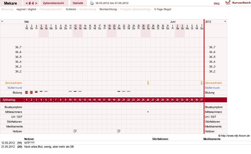Click '5-Tage-Regel' value
The height and width of the screenshot is (154, 251).
(x=163, y=9)
